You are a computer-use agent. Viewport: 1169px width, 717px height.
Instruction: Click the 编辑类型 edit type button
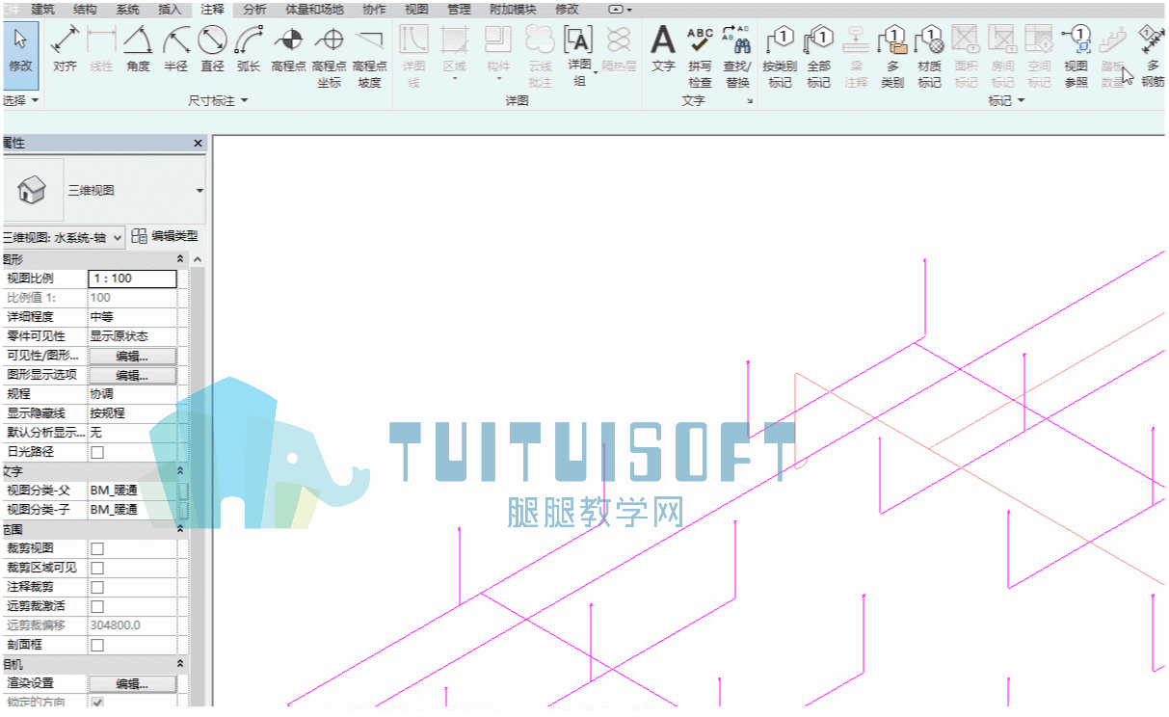click(x=166, y=236)
